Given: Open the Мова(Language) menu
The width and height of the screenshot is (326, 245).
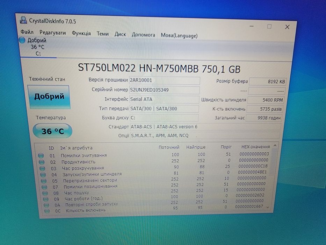Looking at the screenshot, I should pyautogui.click(x=179, y=35).
